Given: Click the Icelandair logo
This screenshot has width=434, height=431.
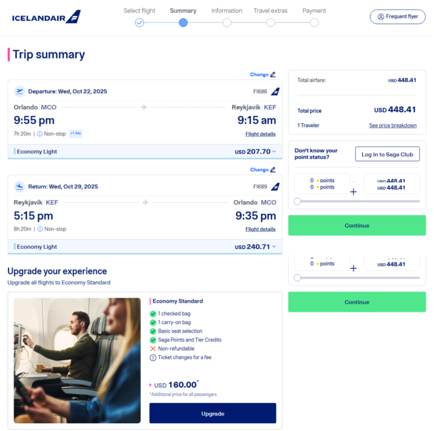Looking at the screenshot, I should click(46, 17).
